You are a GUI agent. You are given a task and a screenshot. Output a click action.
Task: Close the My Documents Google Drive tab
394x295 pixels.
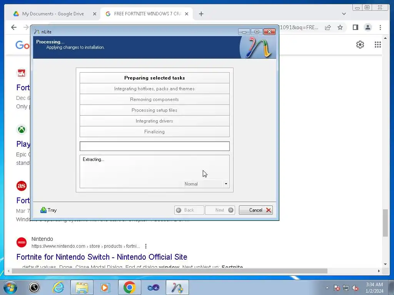point(95,14)
